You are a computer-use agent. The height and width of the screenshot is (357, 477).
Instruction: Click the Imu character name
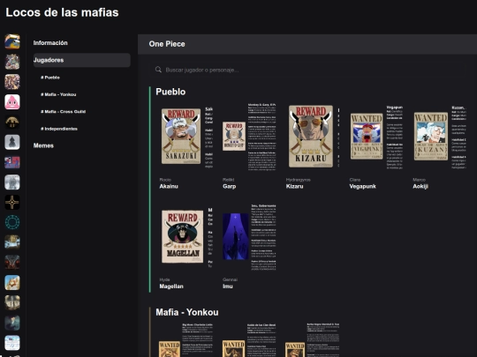pos(228,286)
